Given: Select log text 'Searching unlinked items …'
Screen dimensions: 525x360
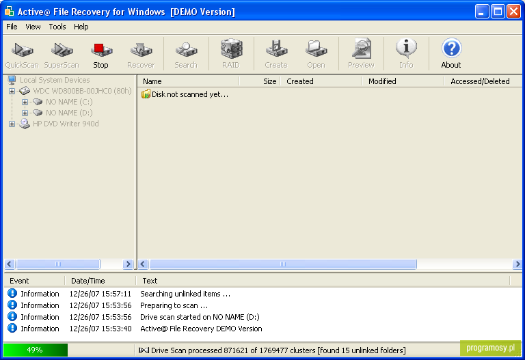Looking at the screenshot, I should (185, 294).
